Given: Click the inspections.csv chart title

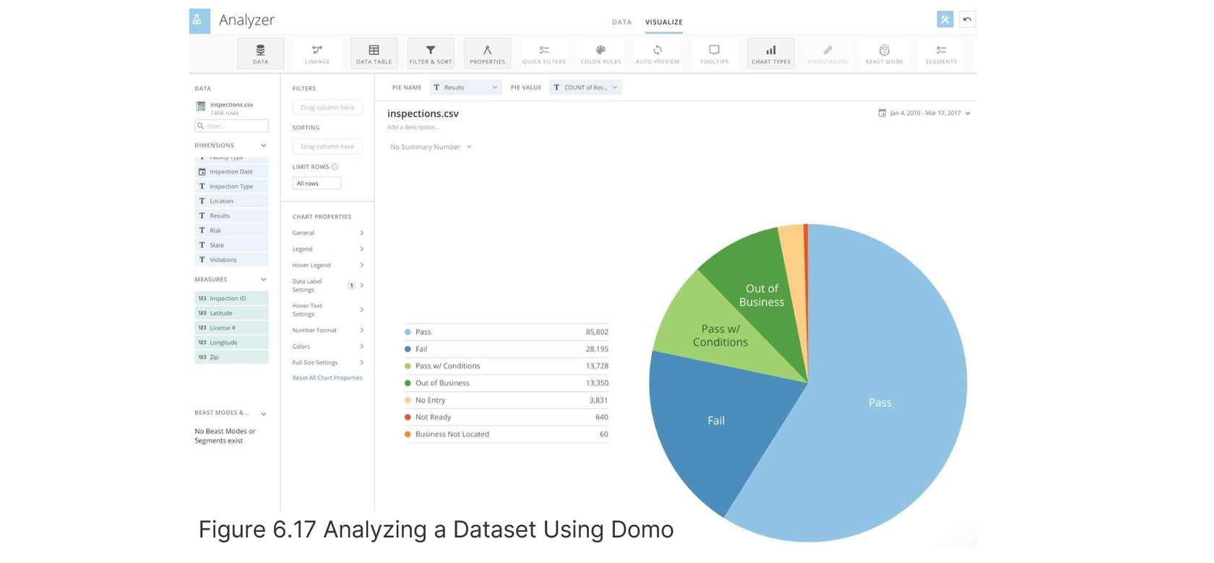Looking at the screenshot, I should [x=423, y=113].
